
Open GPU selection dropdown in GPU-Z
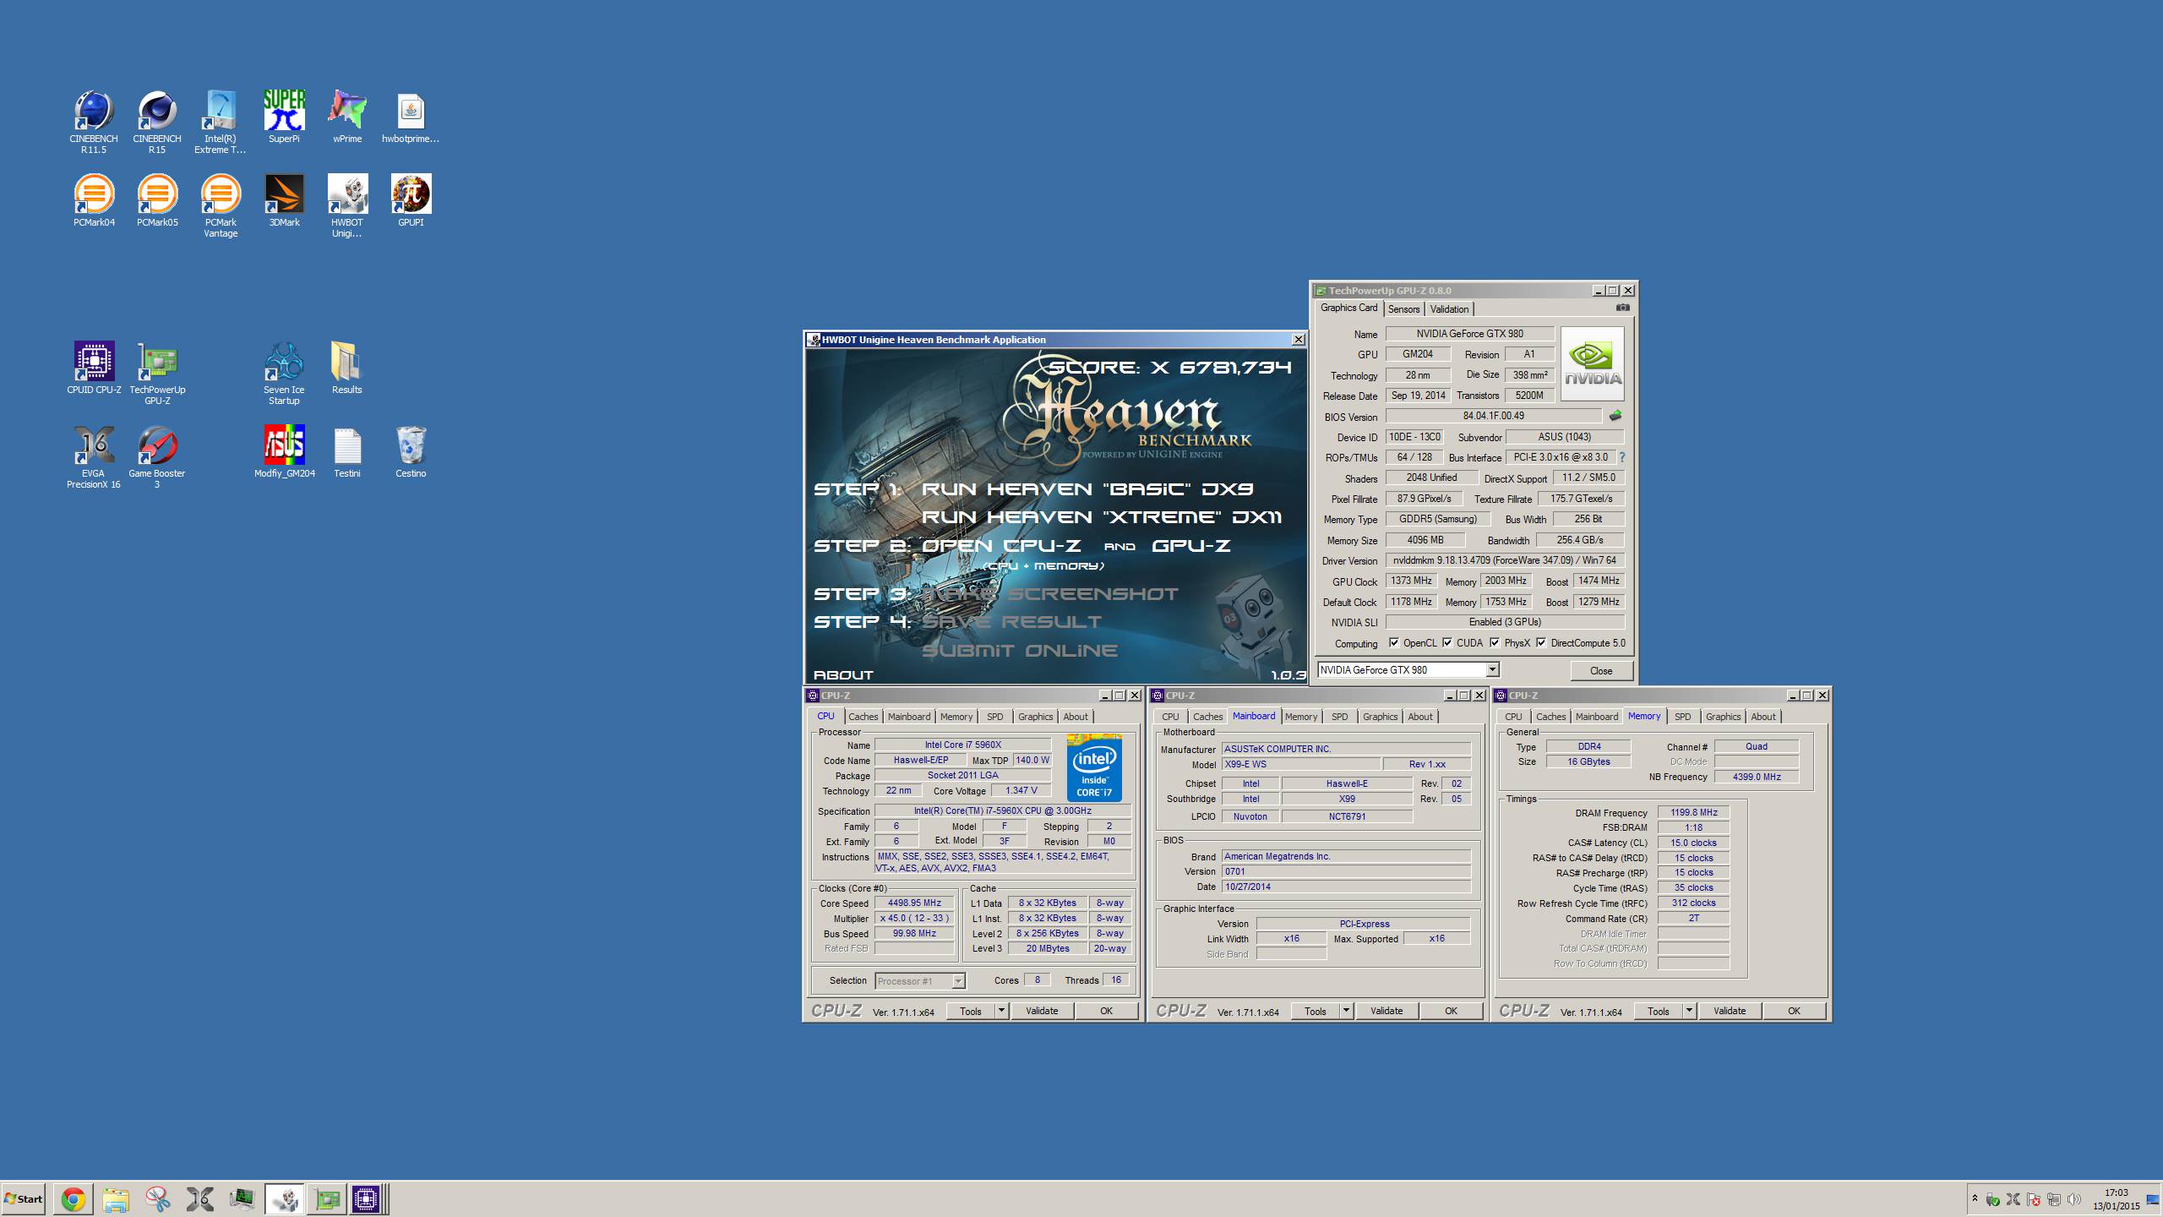coord(1493,669)
